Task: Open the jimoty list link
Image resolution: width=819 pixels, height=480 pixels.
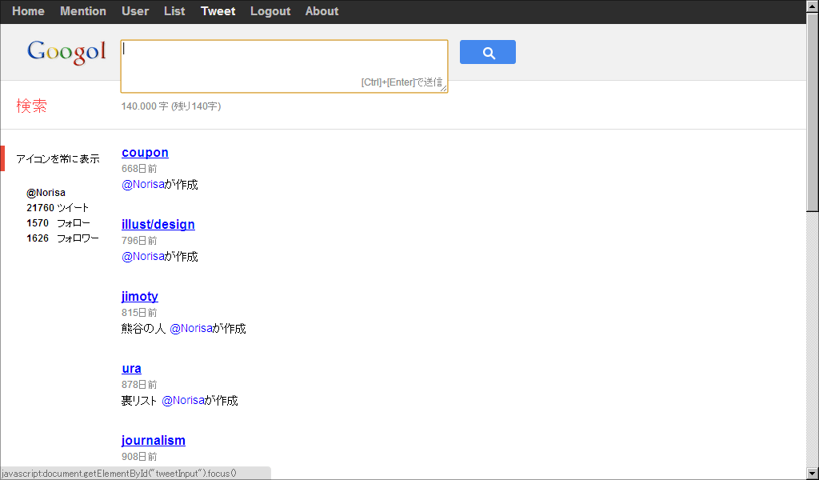Action: 140,296
